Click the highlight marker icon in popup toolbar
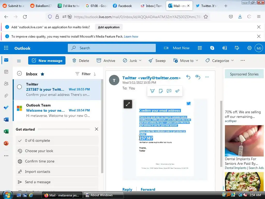Viewport: 265px width, 199px height. 152,91
